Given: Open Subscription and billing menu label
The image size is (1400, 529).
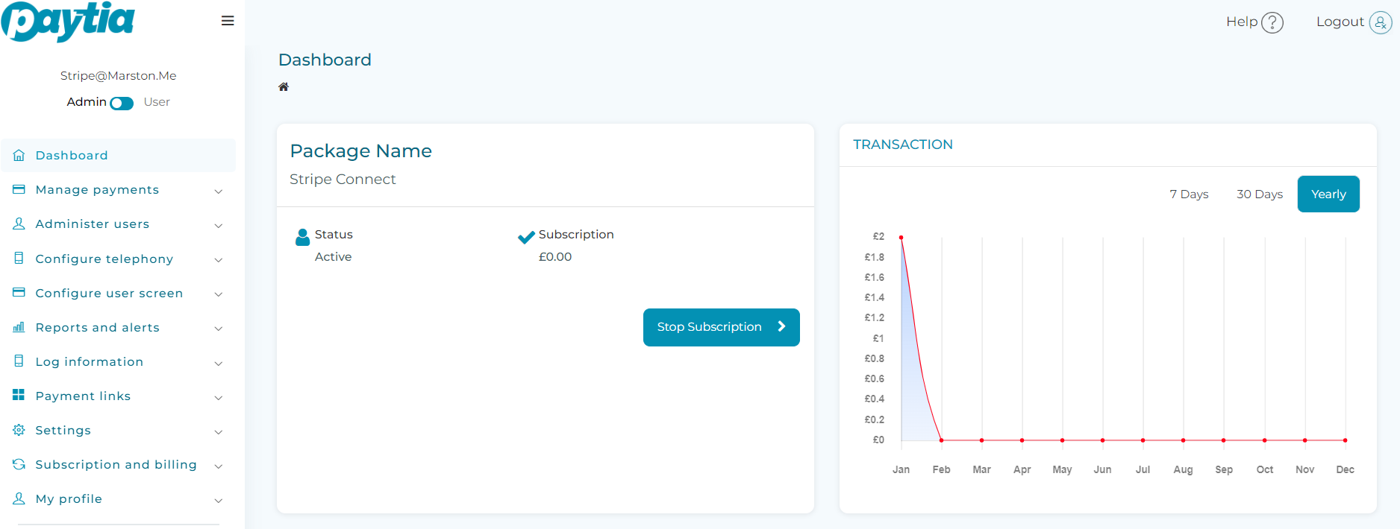Looking at the screenshot, I should (x=116, y=464).
